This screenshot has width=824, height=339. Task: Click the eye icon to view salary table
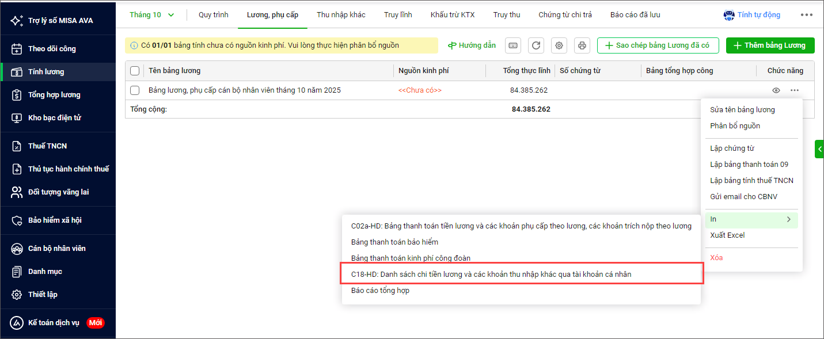pyautogui.click(x=776, y=90)
